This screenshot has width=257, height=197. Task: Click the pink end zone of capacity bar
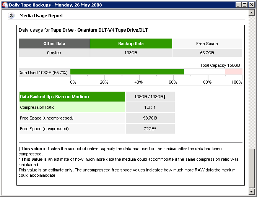point(234,72)
